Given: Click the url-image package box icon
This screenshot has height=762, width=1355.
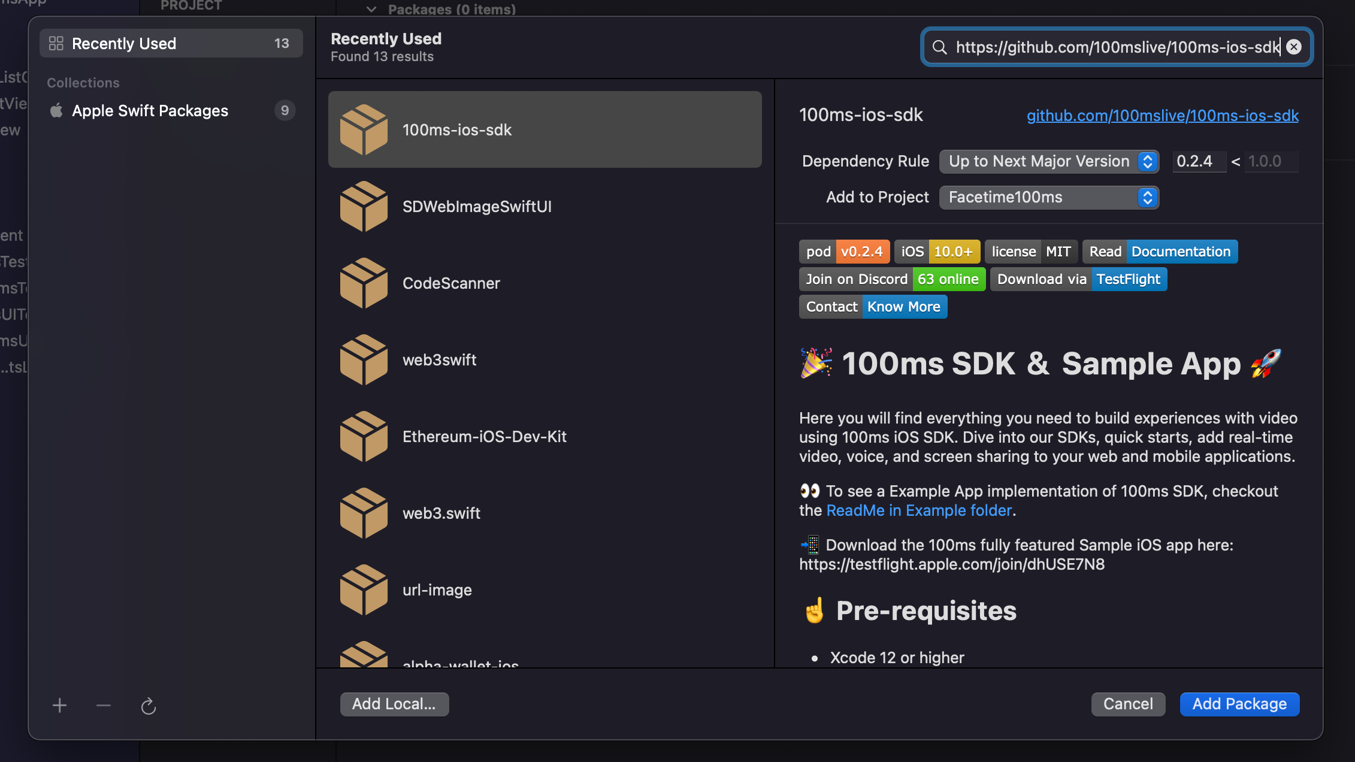Looking at the screenshot, I should click(364, 589).
